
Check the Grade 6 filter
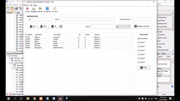click(139, 62)
